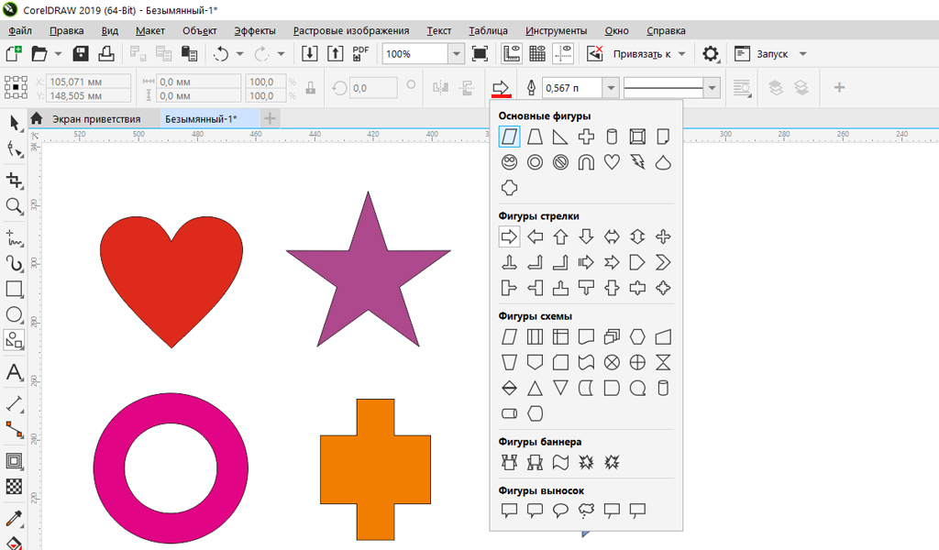Pick the smiley face basic shape
The width and height of the screenshot is (939, 550).
point(509,162)
